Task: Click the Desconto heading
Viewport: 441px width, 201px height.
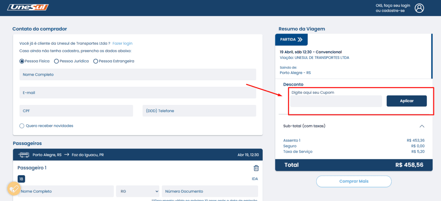Action: 293,84
